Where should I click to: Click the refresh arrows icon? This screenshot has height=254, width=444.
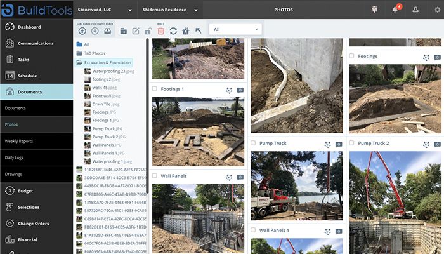point(173,31)
